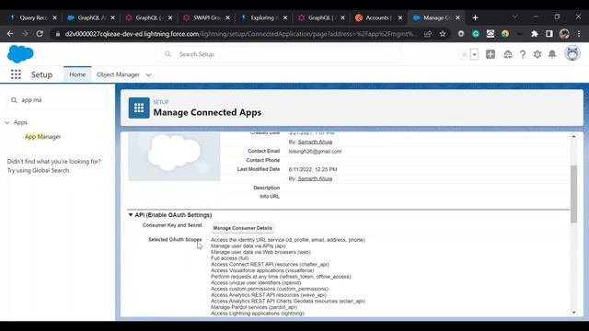This screenshot has height=331, width=589.
Task: Switch to the Query Rec browser tab
Action: coord(33,17)
